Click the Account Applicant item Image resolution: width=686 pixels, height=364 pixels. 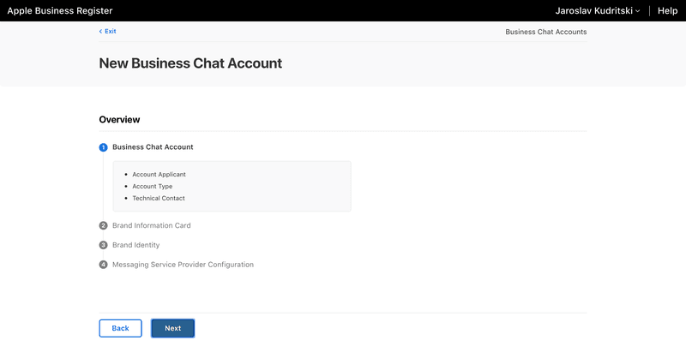coord(159,175)
